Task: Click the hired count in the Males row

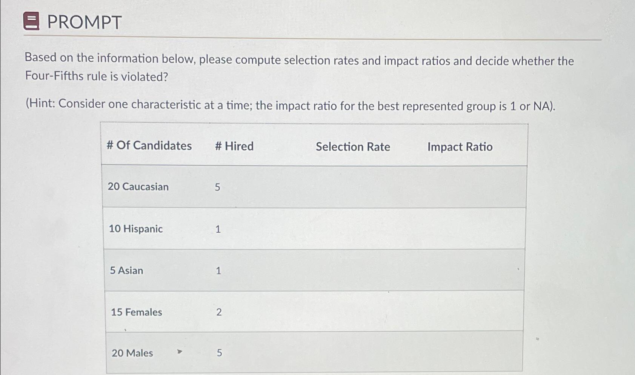Action: pos(219,353)
